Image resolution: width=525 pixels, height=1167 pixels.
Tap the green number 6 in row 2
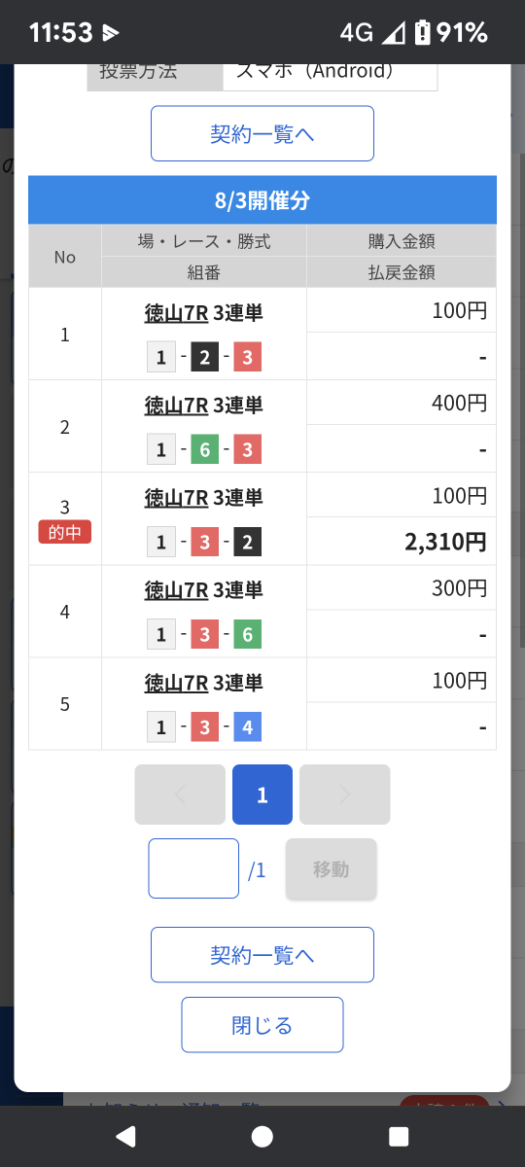tap(204, 449)
